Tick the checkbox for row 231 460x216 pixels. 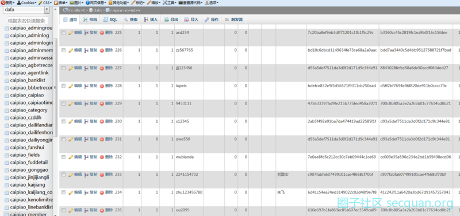point(63,139)
